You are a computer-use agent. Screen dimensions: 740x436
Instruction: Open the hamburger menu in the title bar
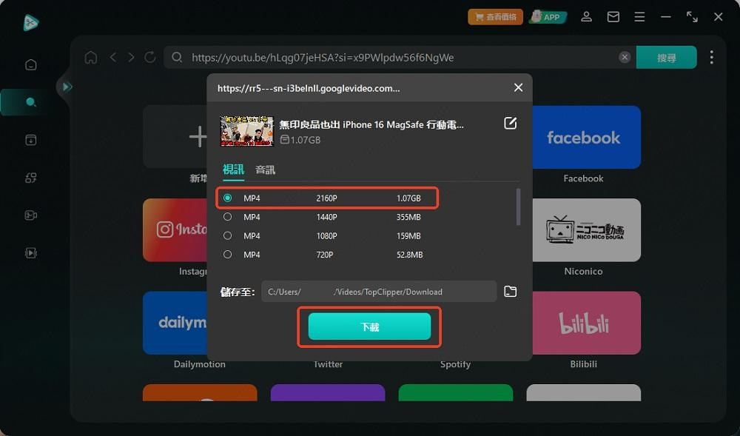pos(639,17)
